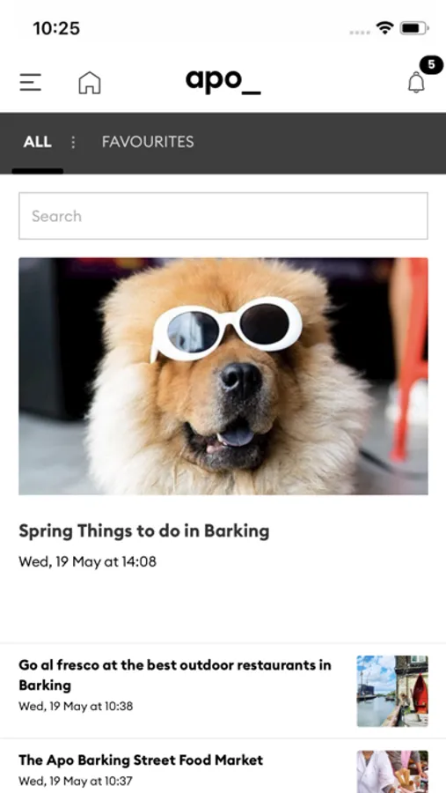Tap the Wi-Fi status icon
This screenshot has height=793, width=446.
point(385,28)
